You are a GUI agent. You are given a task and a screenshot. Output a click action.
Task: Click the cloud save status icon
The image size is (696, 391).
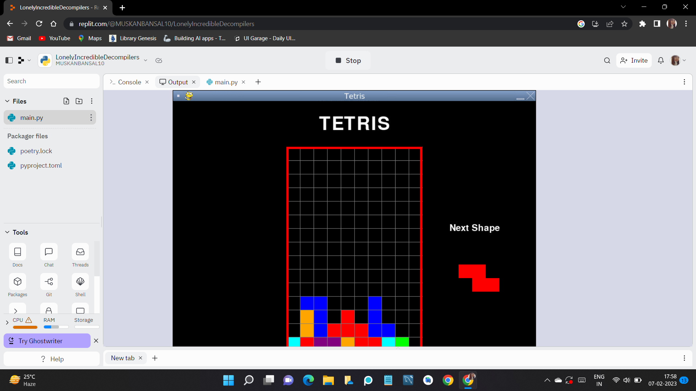(x=159, y=60)
